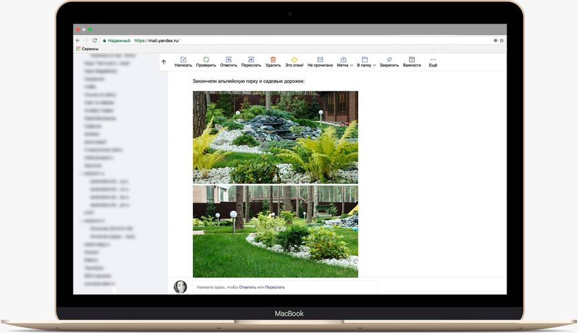
Task: Open the second garden lawn photo
Action: pos(275,231)
